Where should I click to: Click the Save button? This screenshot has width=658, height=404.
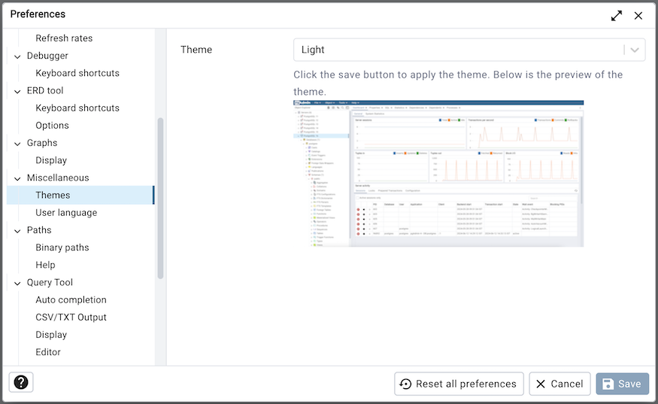(x=622, y=384)
